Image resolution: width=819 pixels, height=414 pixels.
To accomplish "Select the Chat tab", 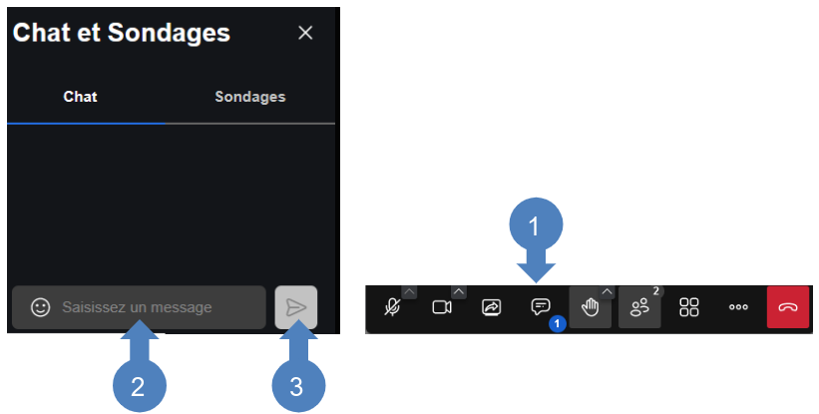I will [80, 98].
